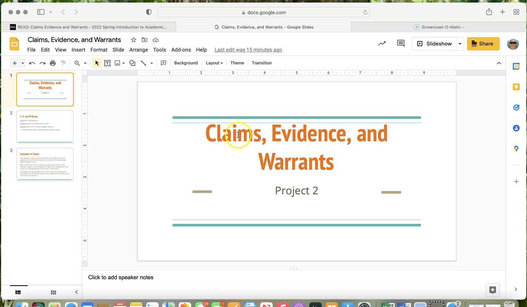Open Google Keep side panel

coord(516,87)
